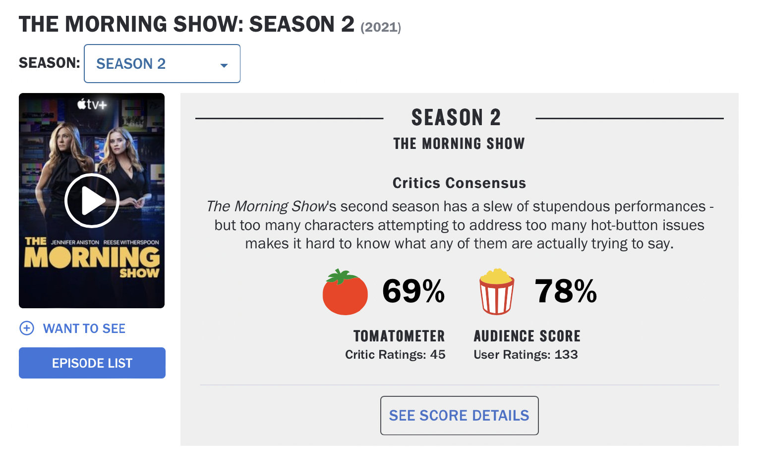Click the Audience Score label
This screenshot has height=475, width=760.
coord(527,336)
